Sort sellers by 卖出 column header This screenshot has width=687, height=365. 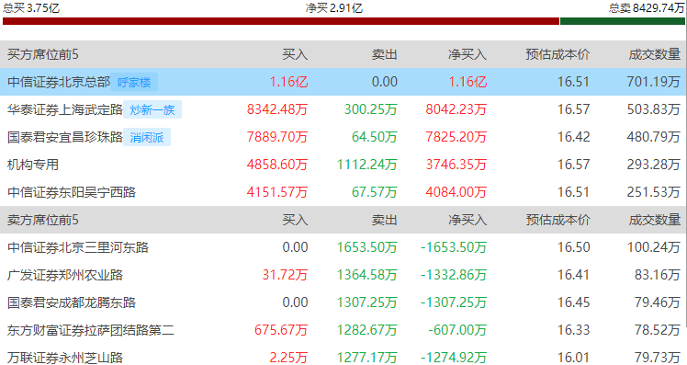pyautogui.click(x=384, y=220)
